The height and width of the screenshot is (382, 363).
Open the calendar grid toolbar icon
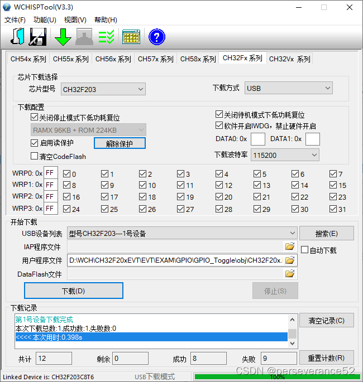click(x=131, y=37)
